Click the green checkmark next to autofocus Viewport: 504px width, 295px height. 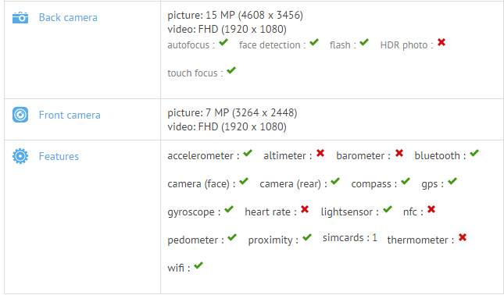click(223, 42)
